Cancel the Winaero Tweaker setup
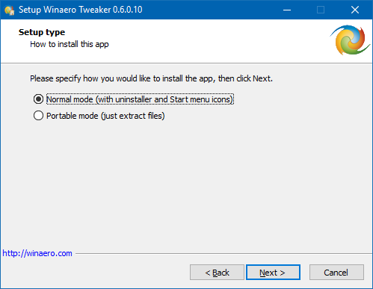Viewport: 373px width, 289px height. [x=336, y=273]
